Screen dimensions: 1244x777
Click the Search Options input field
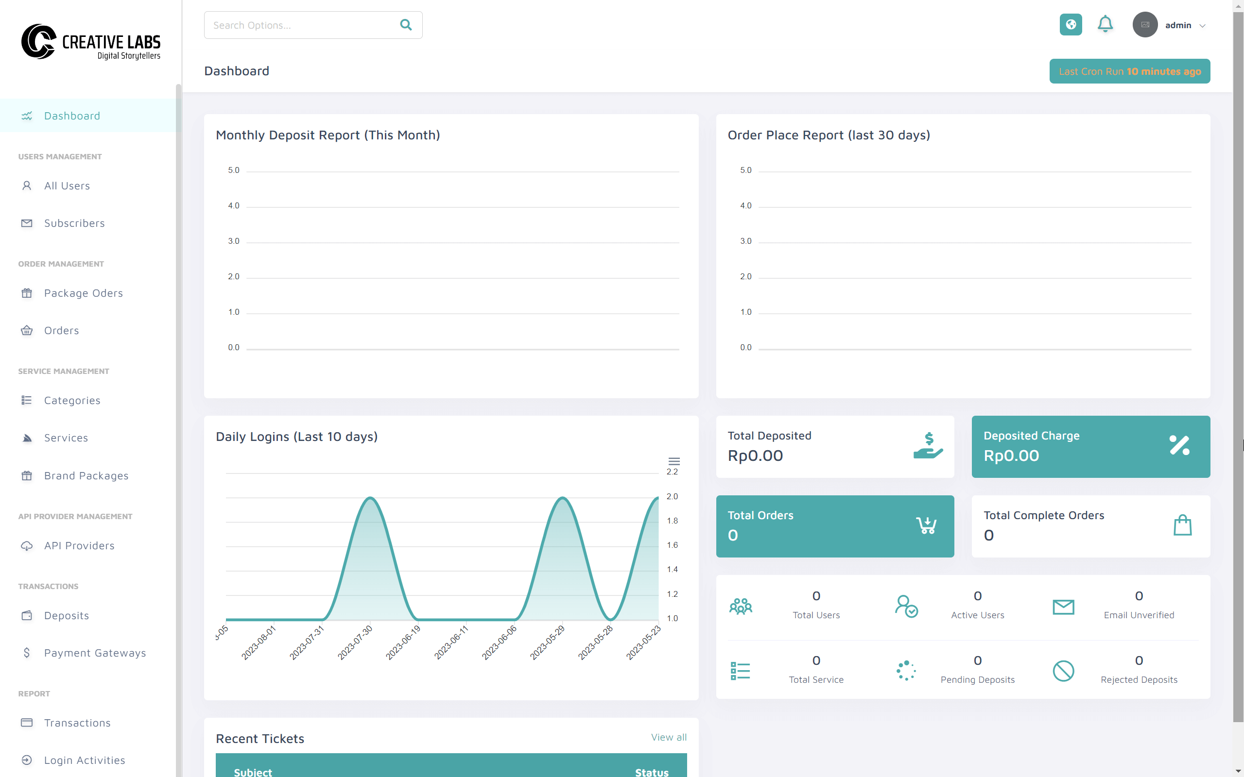coord(298,24)
